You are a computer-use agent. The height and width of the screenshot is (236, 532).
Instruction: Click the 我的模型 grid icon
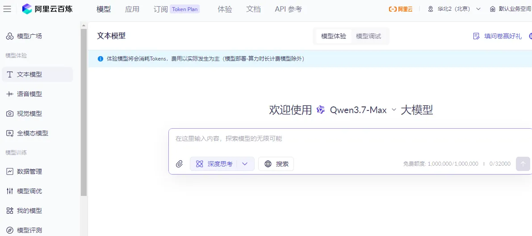(x=10, y=211)
